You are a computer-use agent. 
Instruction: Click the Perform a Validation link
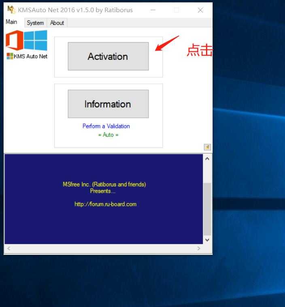tap(106, 126)
